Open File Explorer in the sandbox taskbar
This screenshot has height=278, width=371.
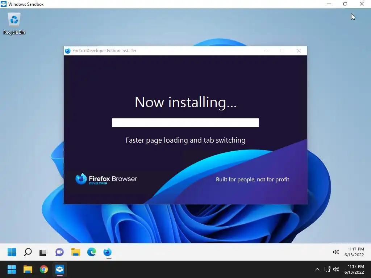pyautogui.click(x=75, y=252)
